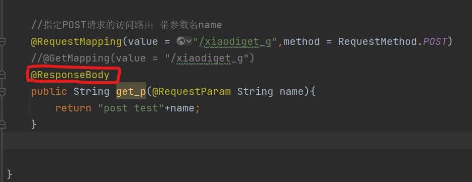Click the @ResponseBody annotation

coord(70,75)
